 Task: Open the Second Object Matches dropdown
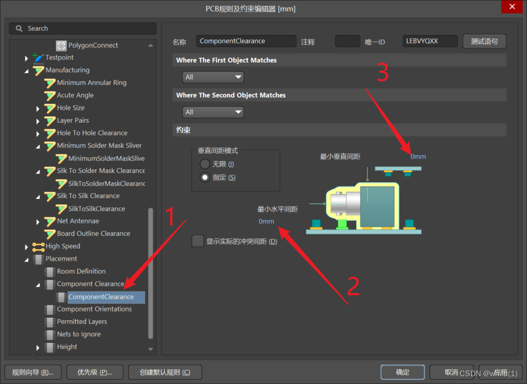(213, 112)
